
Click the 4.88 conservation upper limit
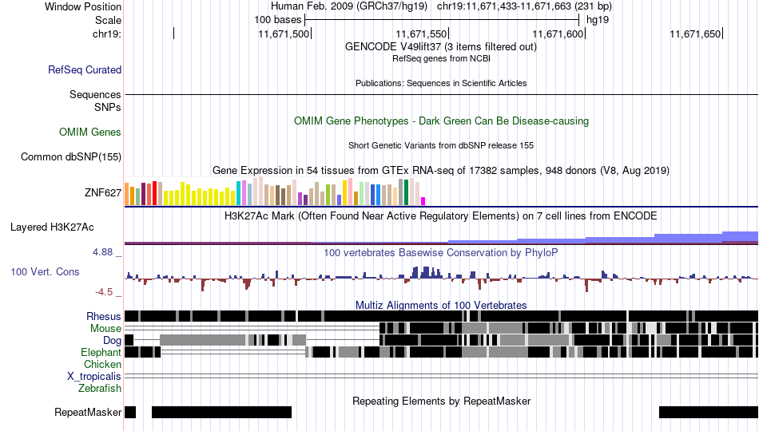click(x=102, y=252)
